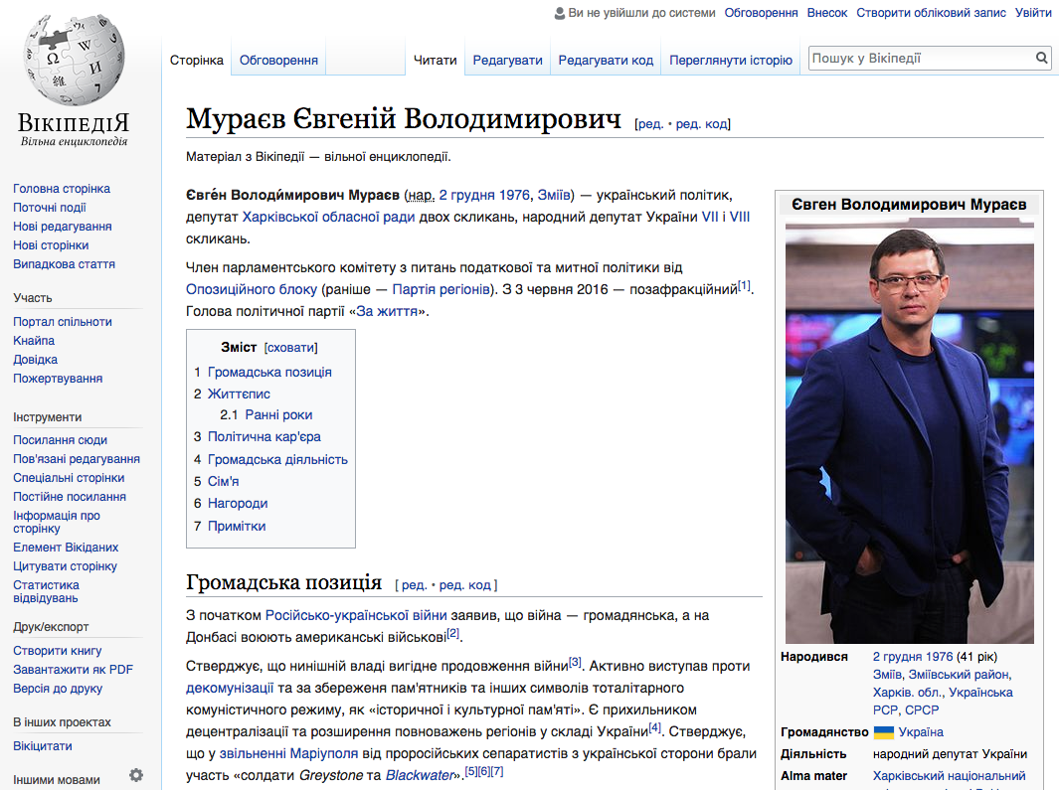
Task: Jump to contents item Життєпис
Action: pos(239,394)
